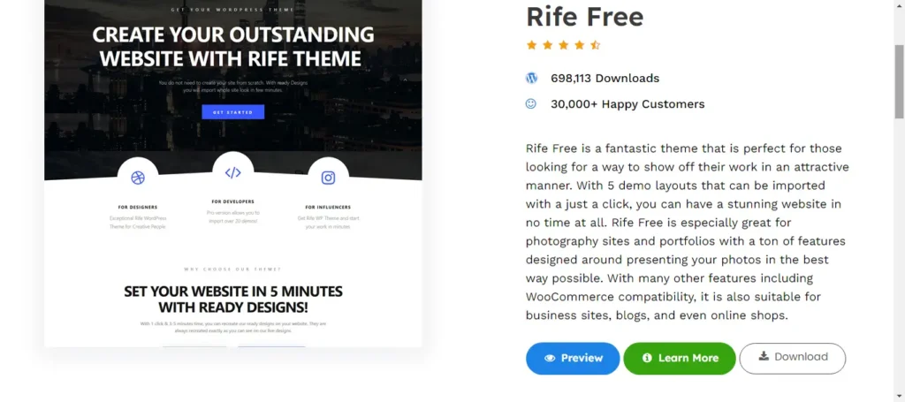Click the code brackets icon For Developers

pyautogui.click(x=232, y=172)
